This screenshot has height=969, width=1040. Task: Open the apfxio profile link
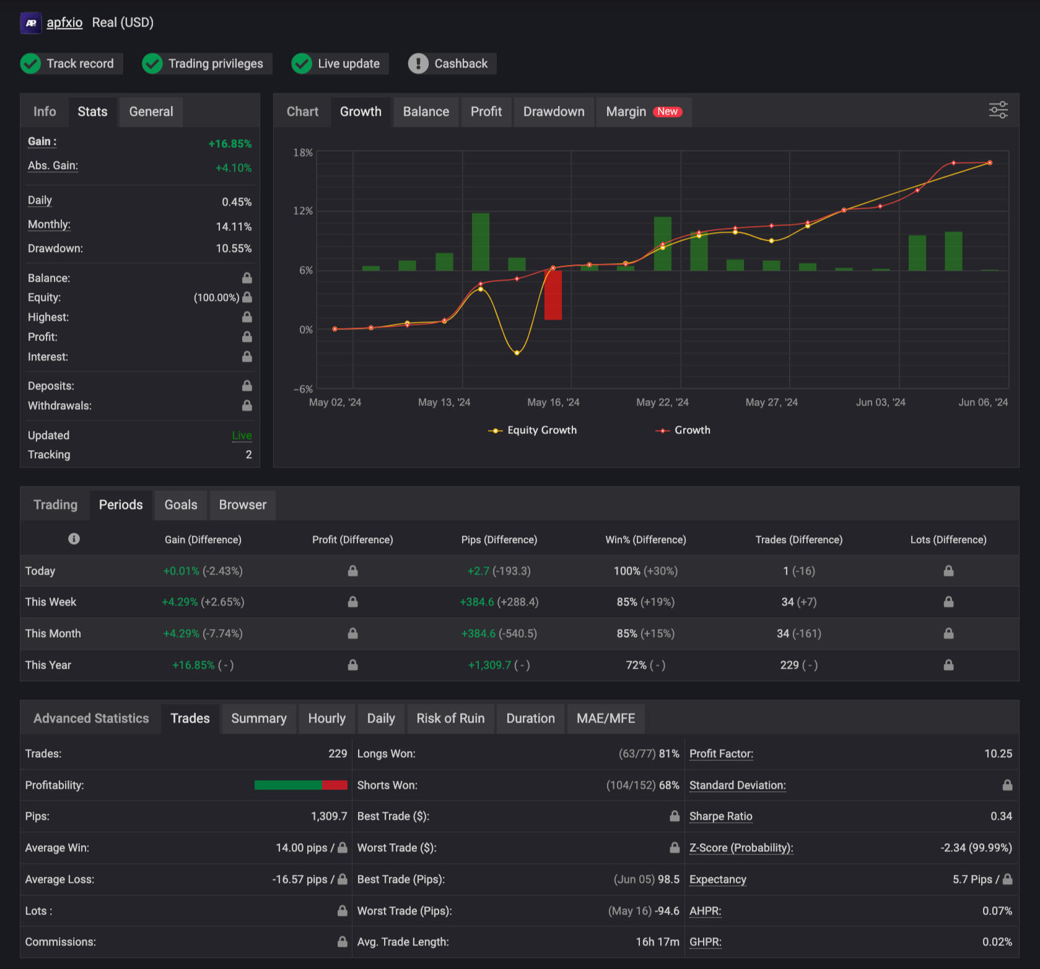(64, 23)
